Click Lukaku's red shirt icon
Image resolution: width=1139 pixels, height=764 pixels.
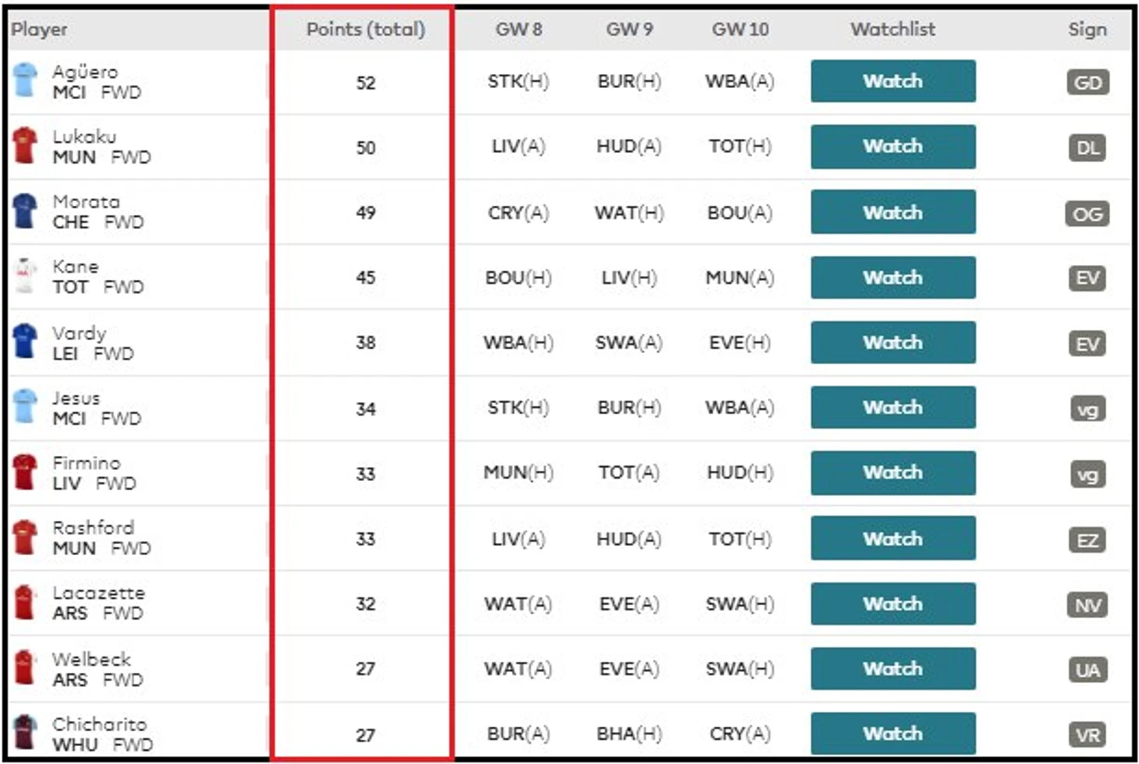(25, 146)
